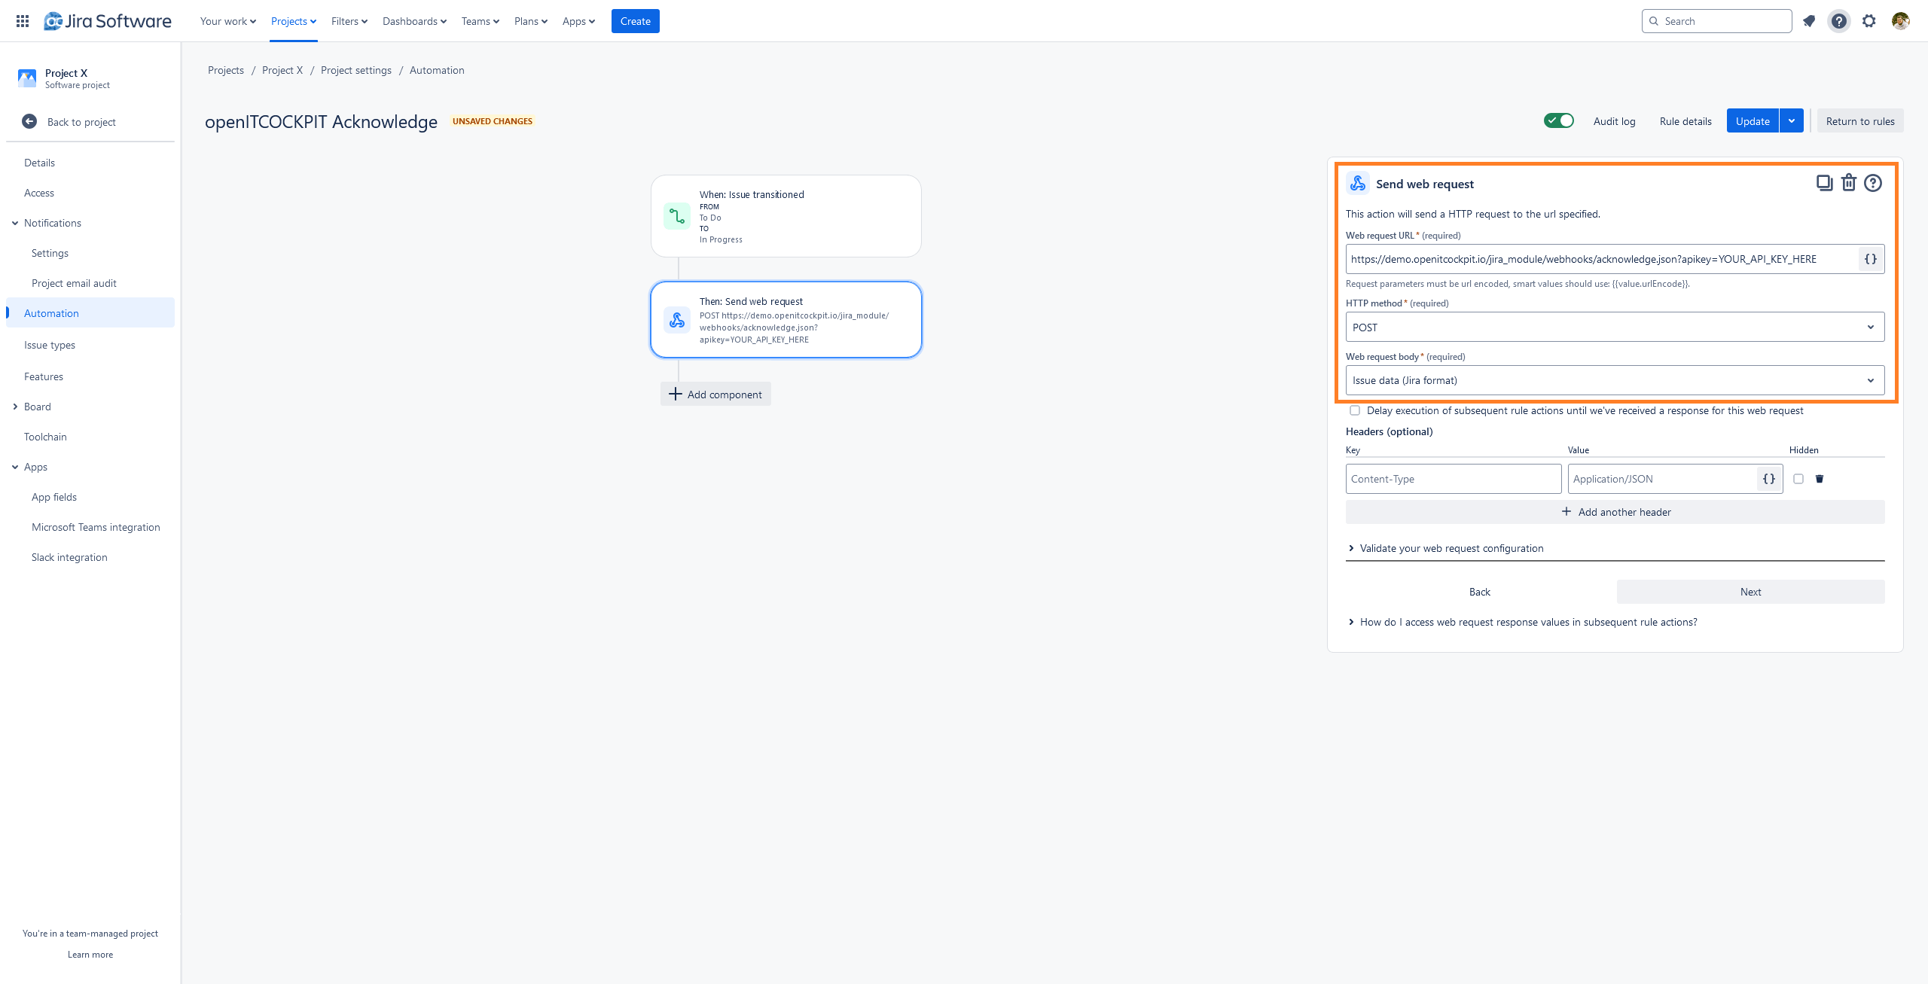Screen dimensions: 1928x984
Task: Open Issue types in the sidebar
Action: 50,345
